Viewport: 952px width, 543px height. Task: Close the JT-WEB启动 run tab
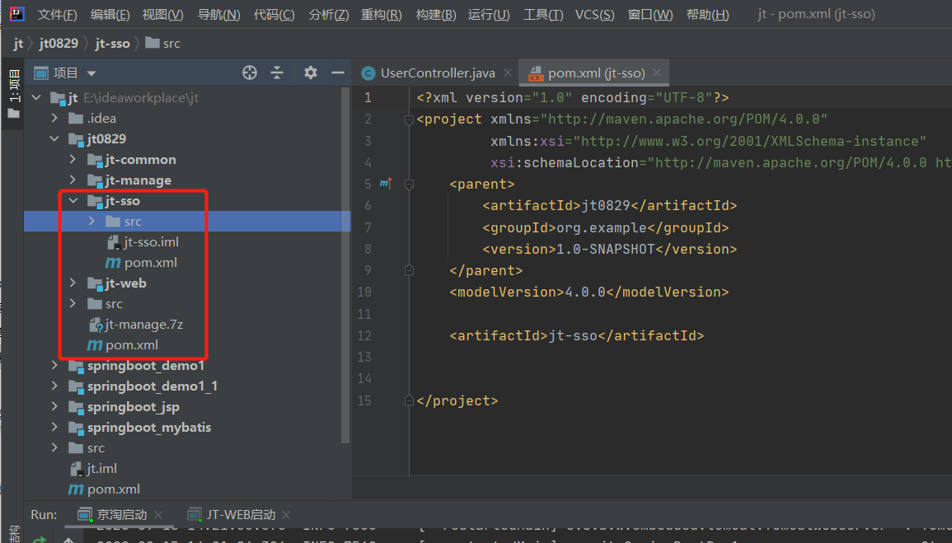[x=286, y=514]
